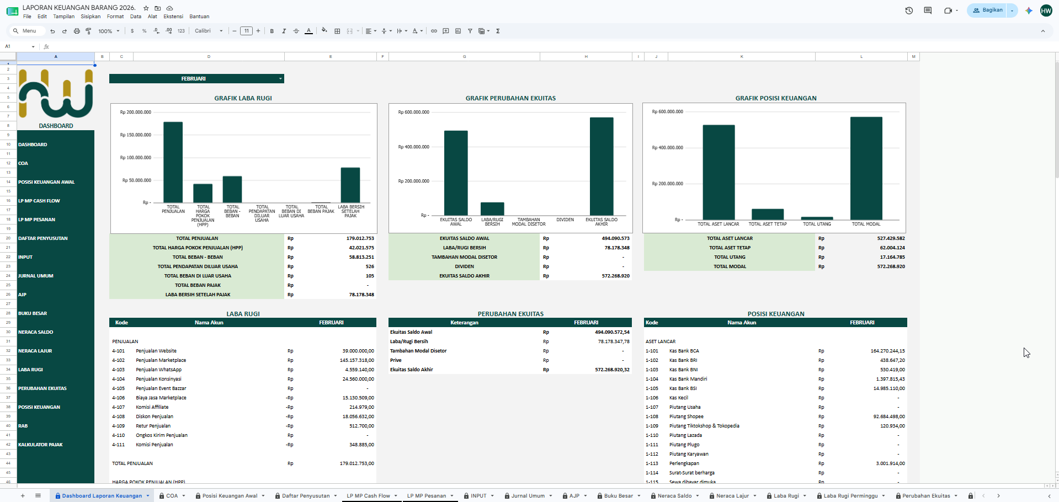Toggle bold formatting
Image resolution: width=1059 pixels, height=502 pixels.
coord(272,31)
